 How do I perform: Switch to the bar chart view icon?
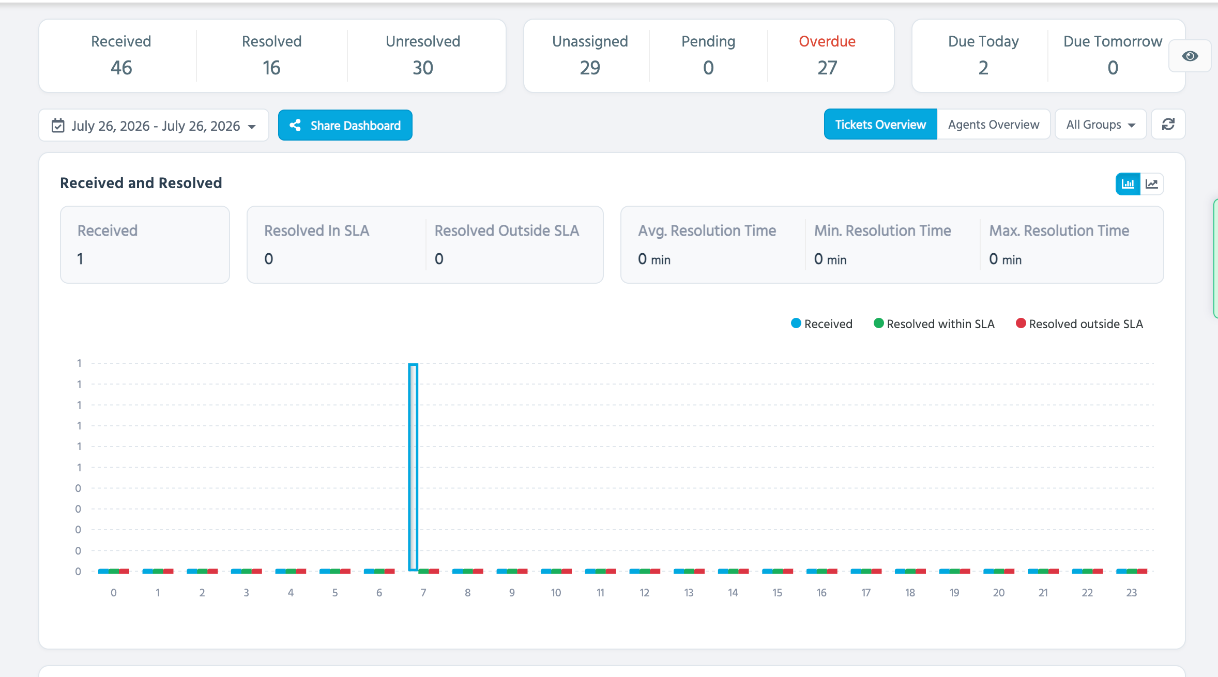1128,184
